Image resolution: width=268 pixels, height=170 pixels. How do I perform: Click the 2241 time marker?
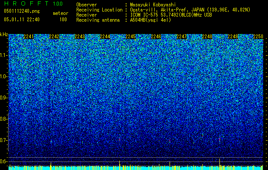(x=29, y=37)
